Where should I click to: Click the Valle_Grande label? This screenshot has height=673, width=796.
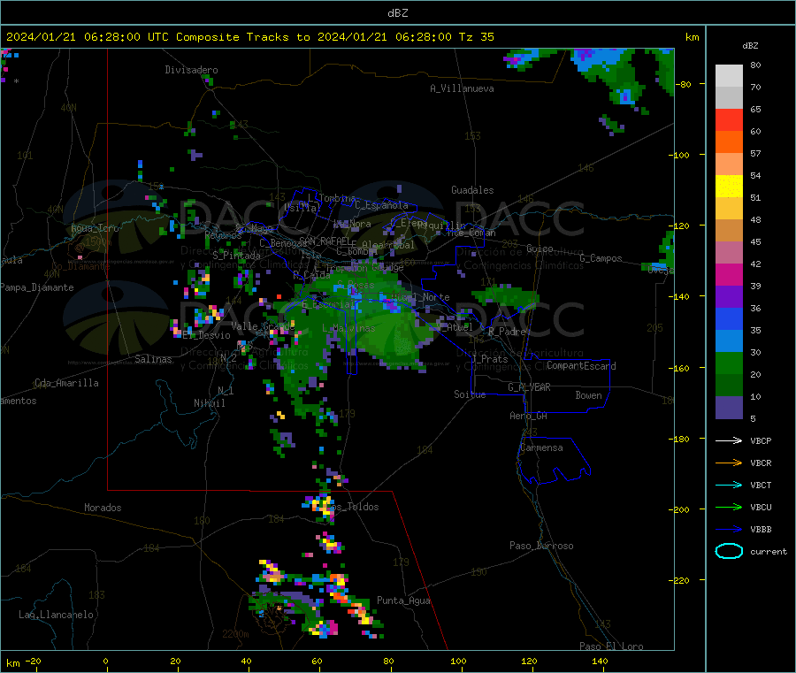[263, 325]
